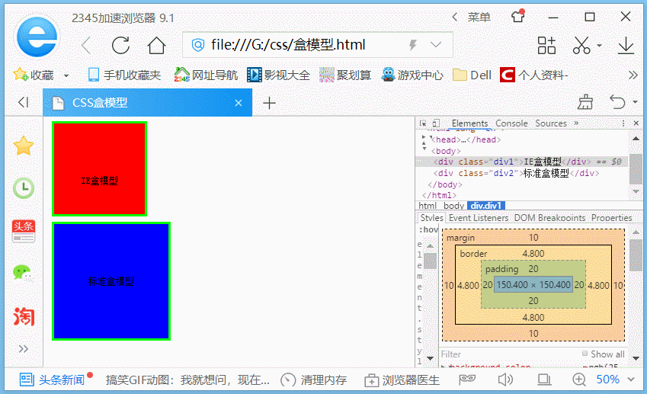Open sidebar 淘 Taobao icon
647x394 pixels.
pos(24,316)
